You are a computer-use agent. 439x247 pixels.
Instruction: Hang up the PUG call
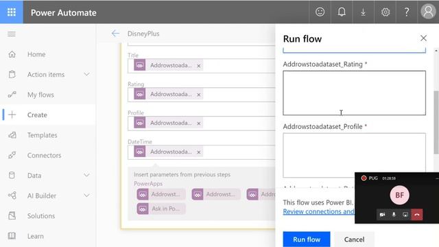[417, 215]
